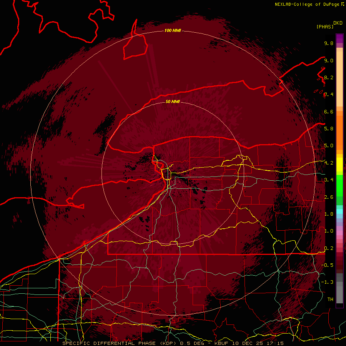This screenshot has height=346, width=346.
Task: Click the 7.4 scale value
Action: (329, 95)
